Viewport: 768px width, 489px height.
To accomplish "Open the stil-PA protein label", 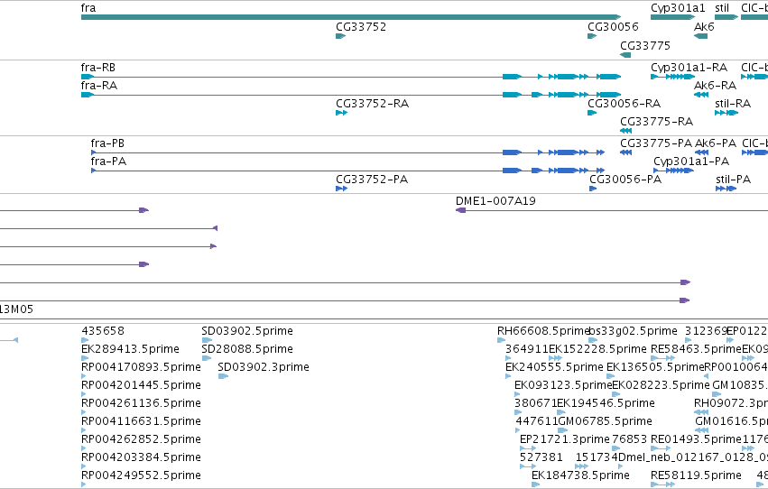I will [x=733, y=180].
